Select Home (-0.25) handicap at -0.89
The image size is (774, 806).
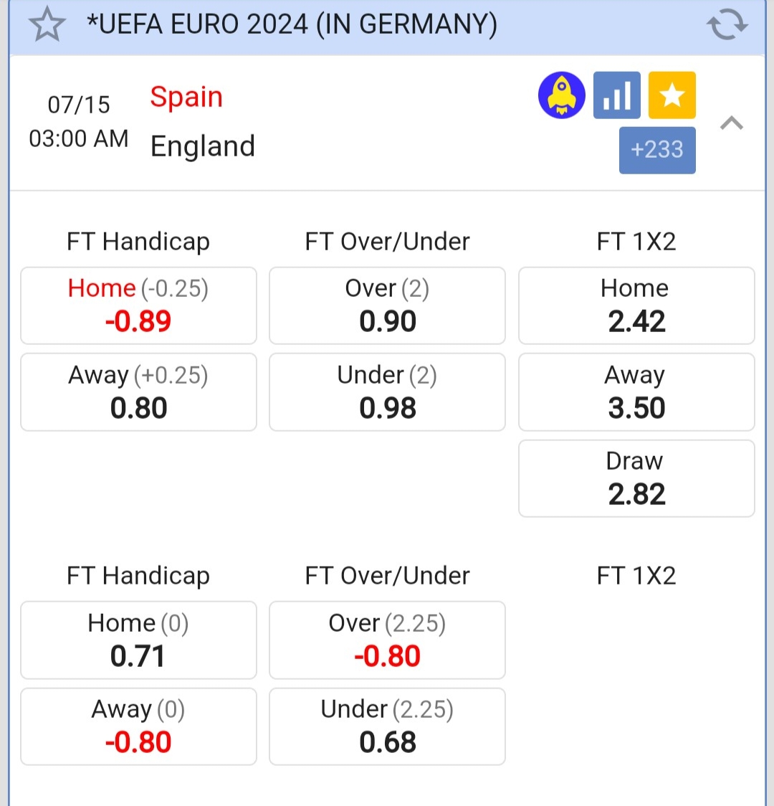138,305
